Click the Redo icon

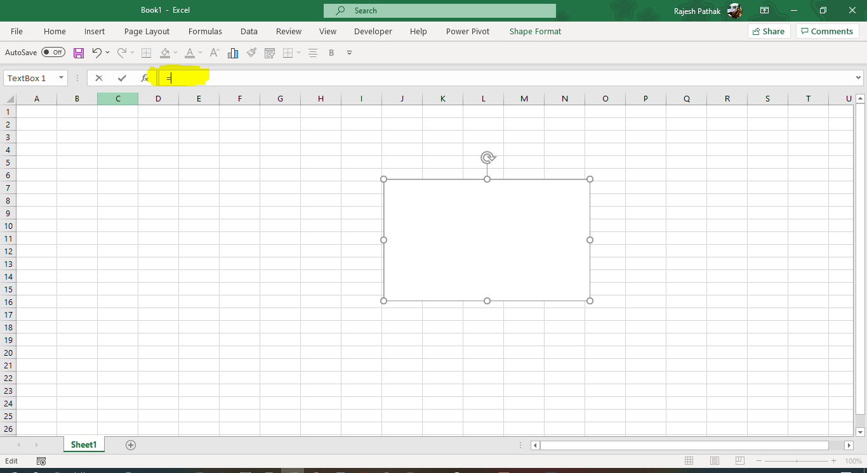(x=119, y=53)
